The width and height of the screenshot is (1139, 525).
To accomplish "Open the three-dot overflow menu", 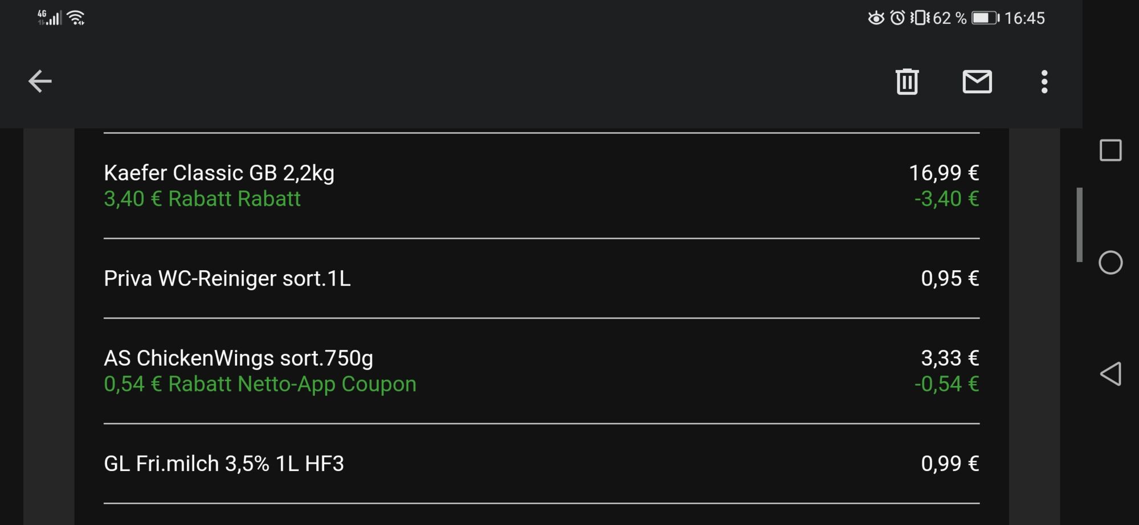I will tap(1044, 82).
